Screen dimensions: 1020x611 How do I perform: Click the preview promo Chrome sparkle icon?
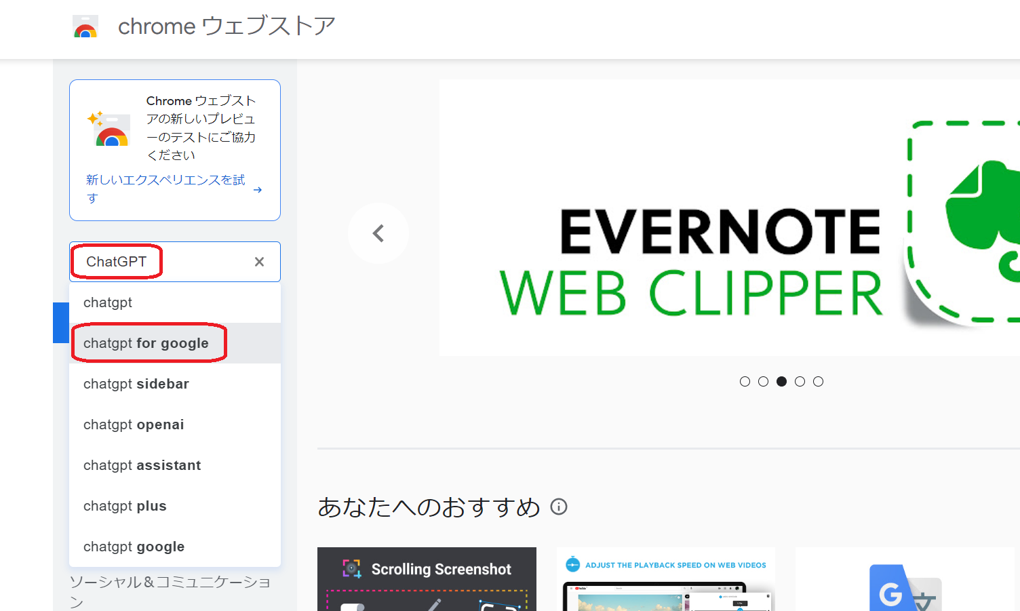(x=109, y=128)
